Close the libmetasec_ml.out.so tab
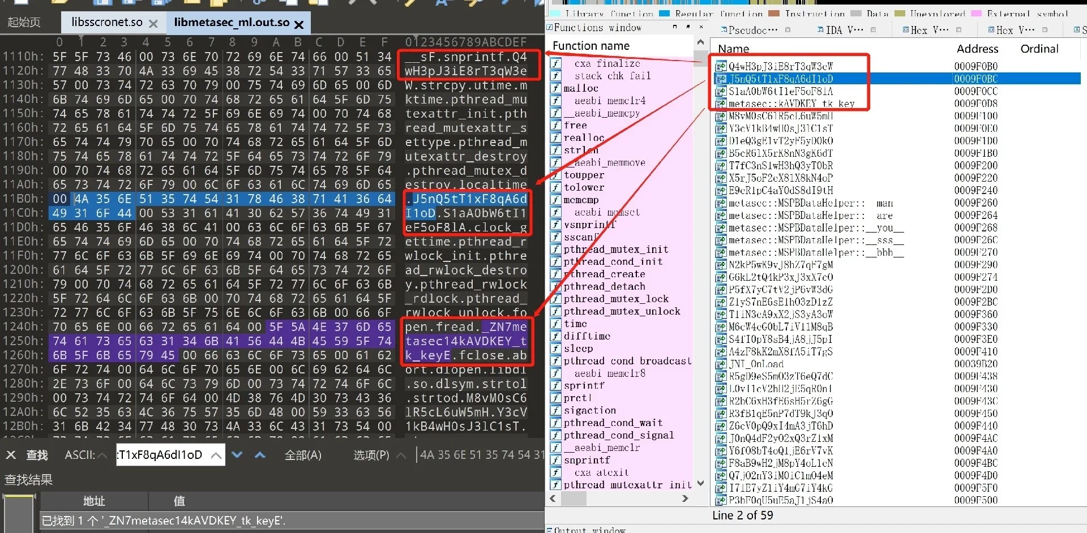Screen dimensions: 1087x533 click(x=299, y=24)
